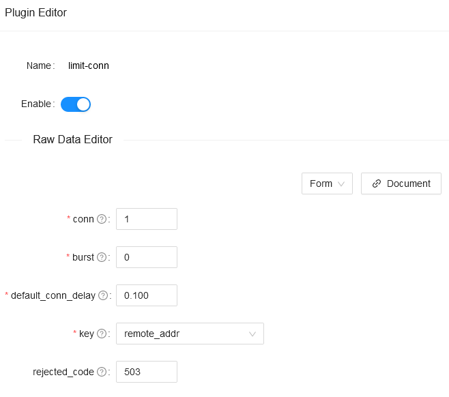Click the default_conn_delay field label
The height and width of the screenshot is (397, 449).
tap(53, 295)
